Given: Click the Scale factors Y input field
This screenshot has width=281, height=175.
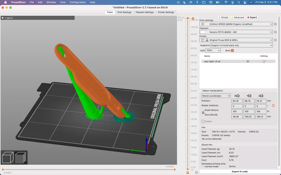Looking at the screenshot, I should click(249, 111).
